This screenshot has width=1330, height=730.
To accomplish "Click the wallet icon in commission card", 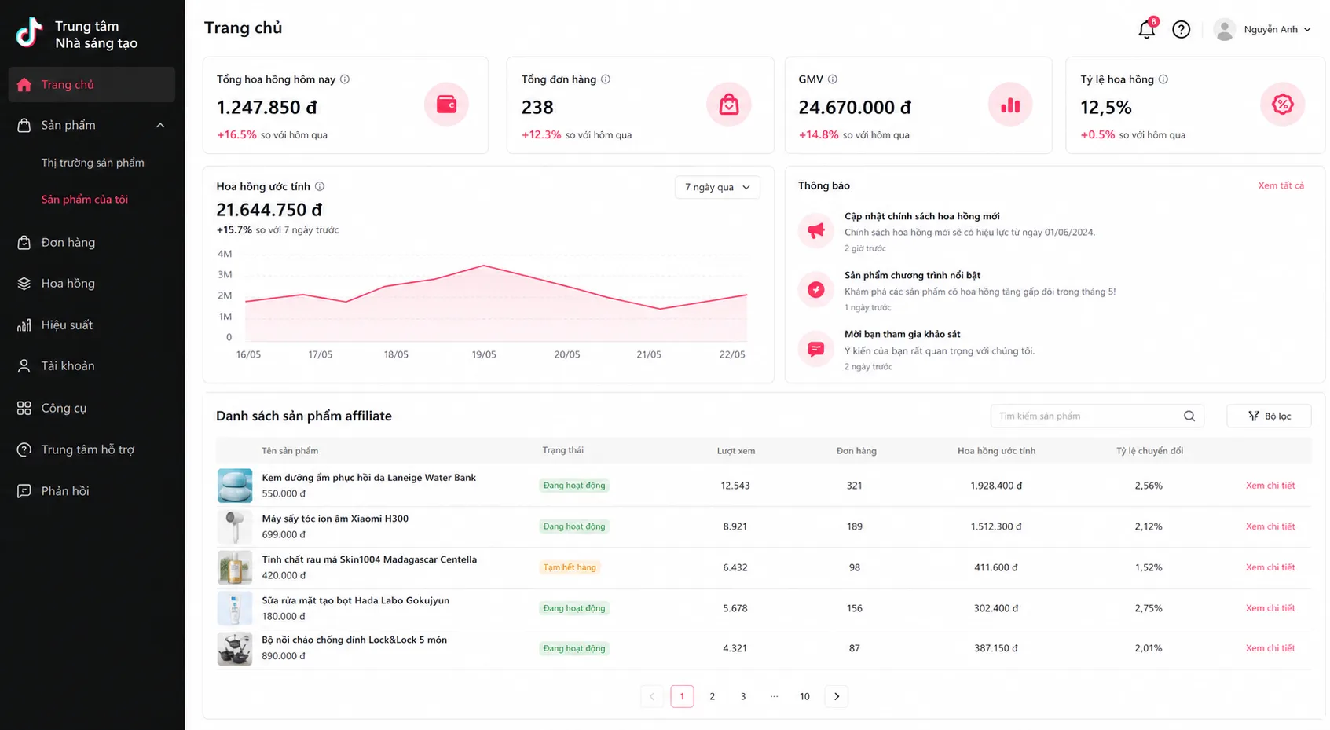I will point(446,104).
